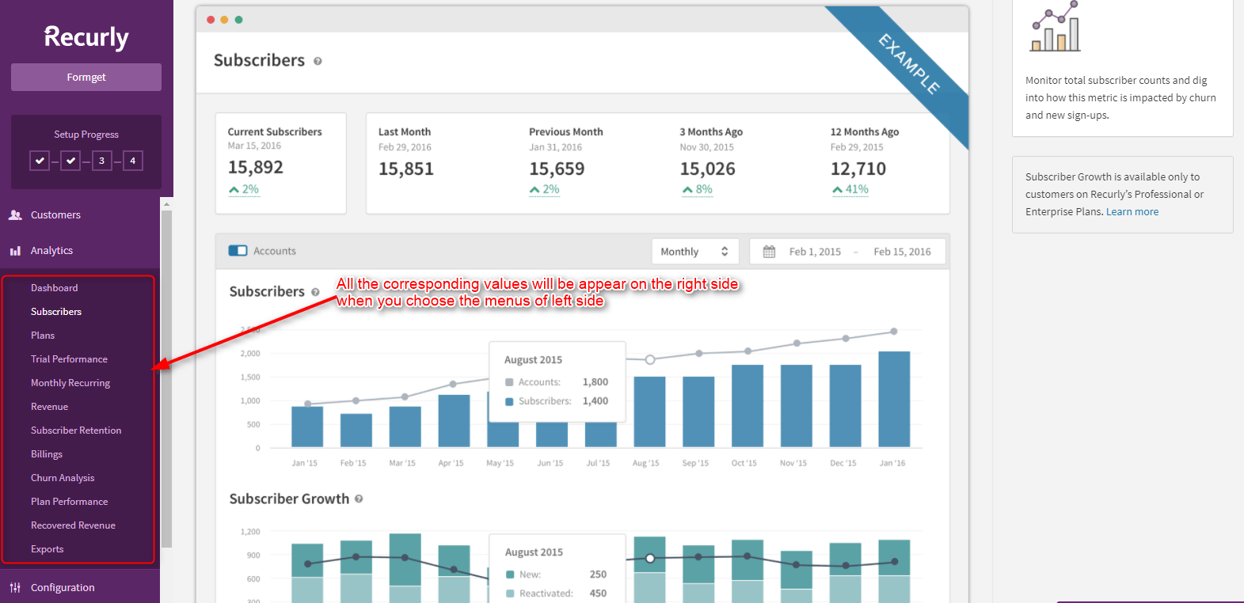Click the Analytics bar chart icon
Image resolution: width=1244 pixels, height=603 pixels.
coord(15,251)
